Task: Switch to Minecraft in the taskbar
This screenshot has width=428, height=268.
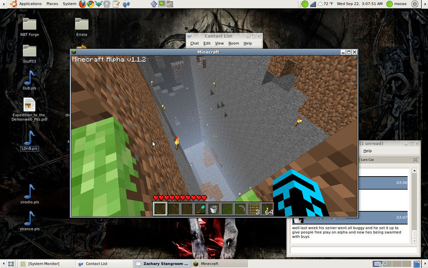Action: pos(219,264)
